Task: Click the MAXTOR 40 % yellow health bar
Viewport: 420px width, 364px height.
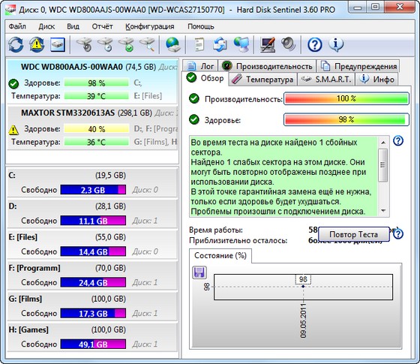Action: point(97,129)
